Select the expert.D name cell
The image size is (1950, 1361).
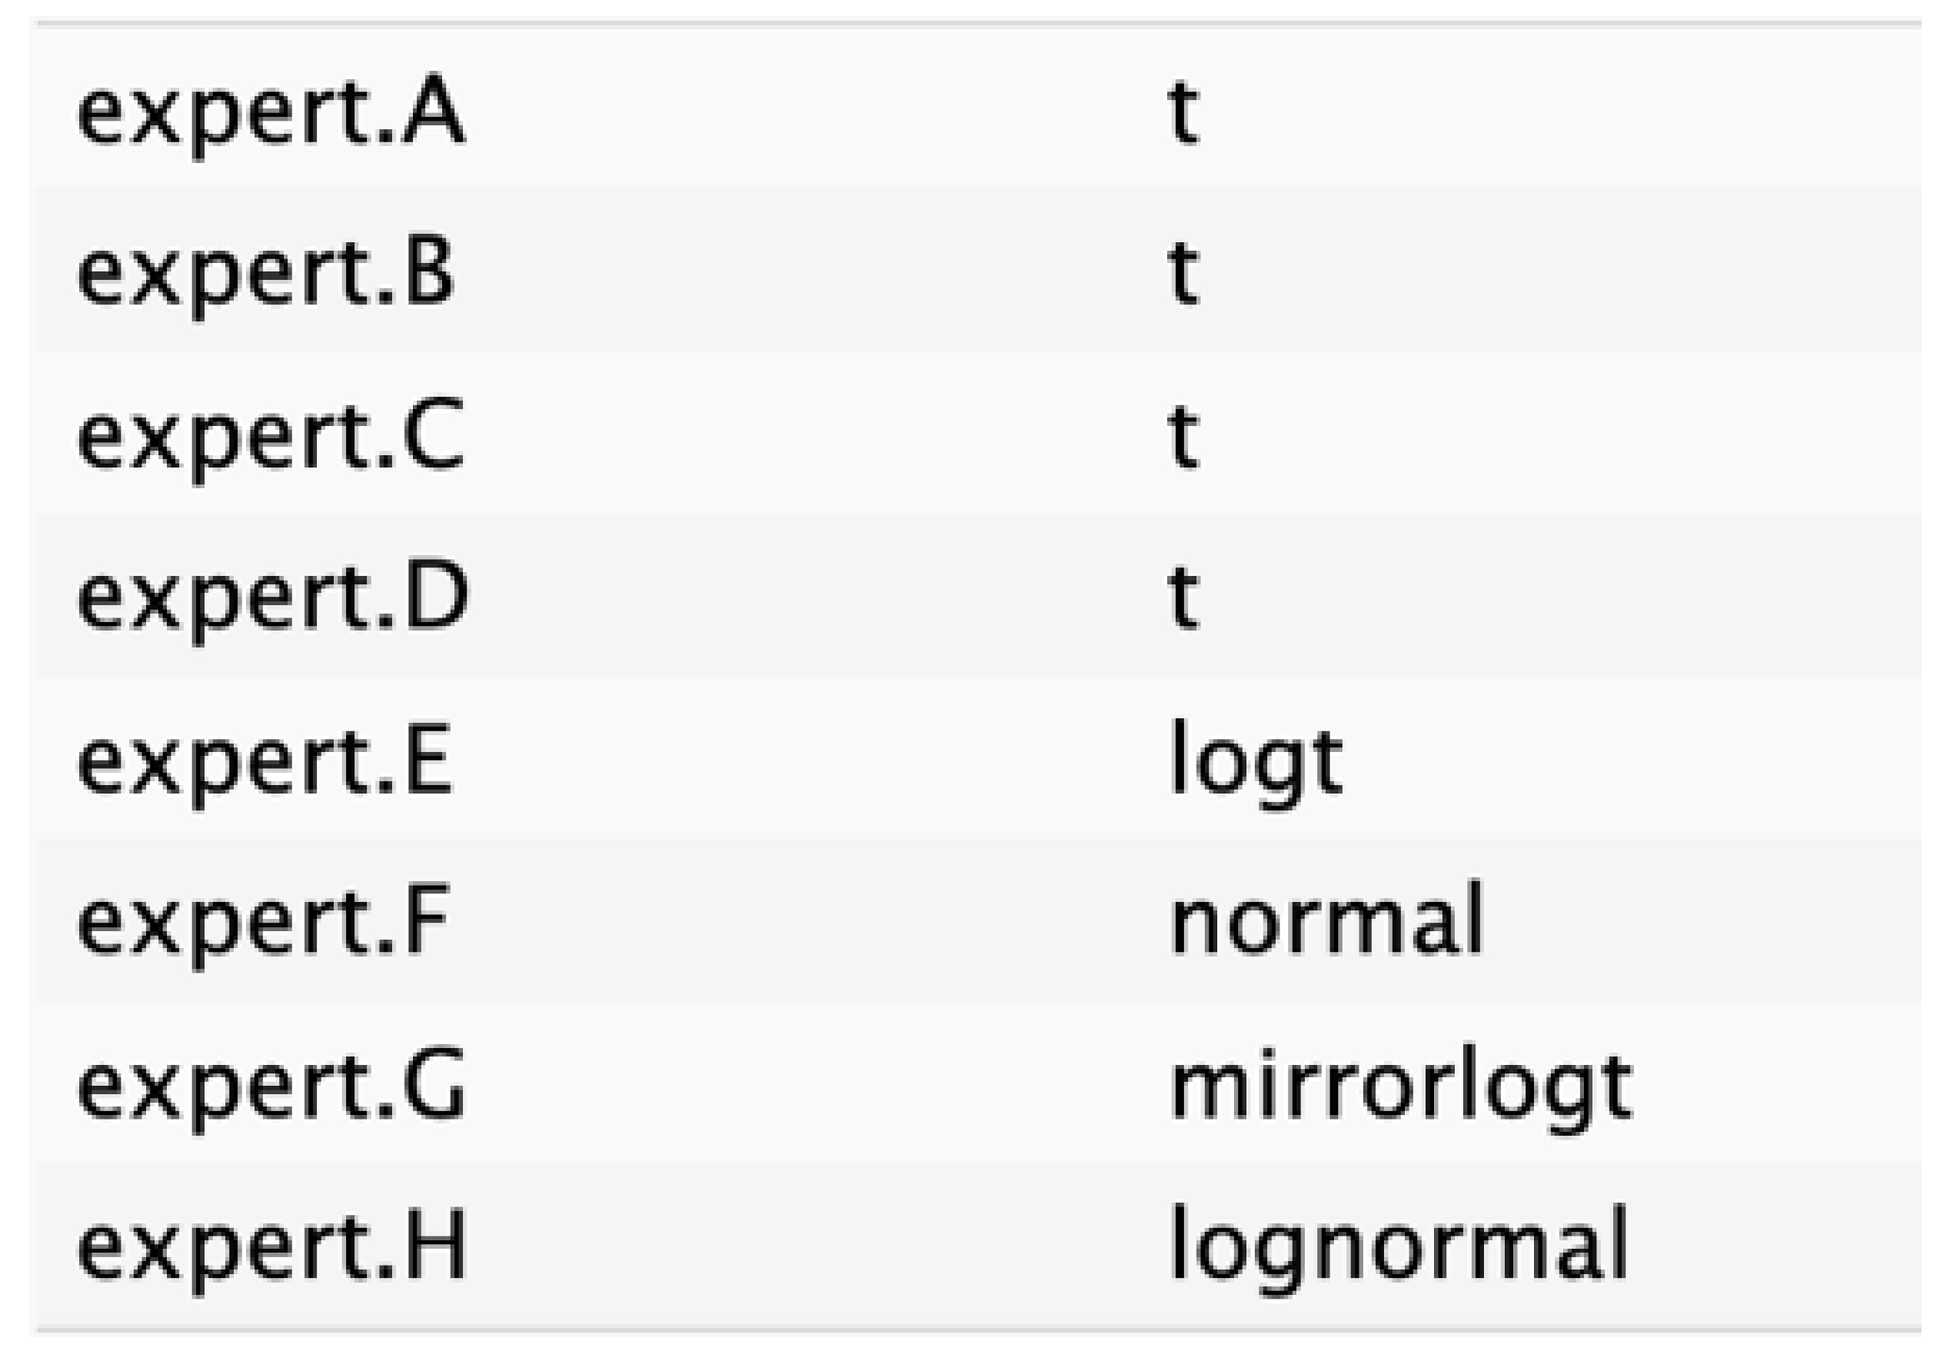(x=271, y=599)
